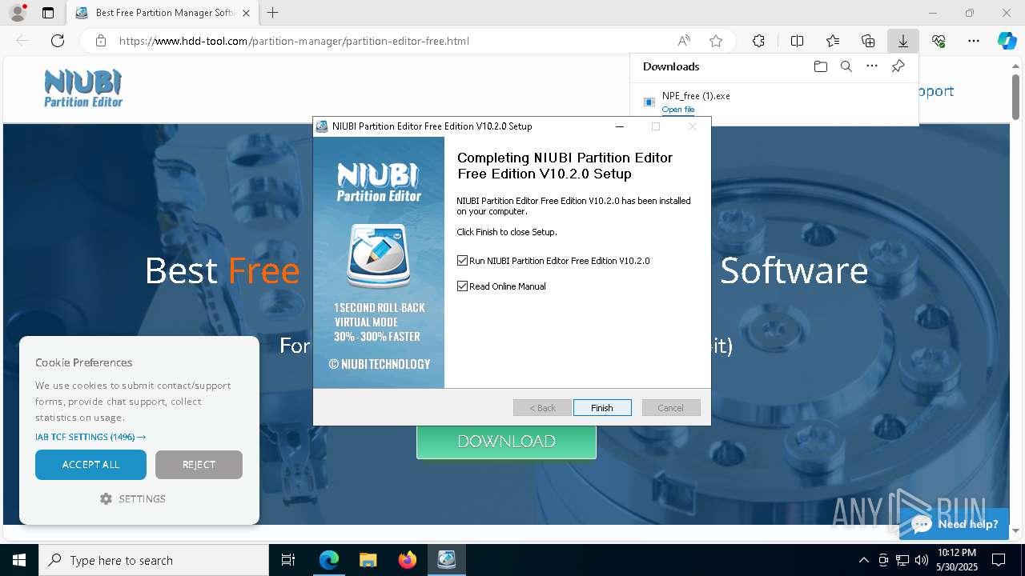Uncheck Read Online Manual checkbox

tap(462, 286)
